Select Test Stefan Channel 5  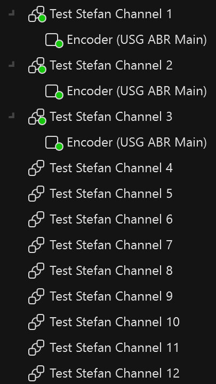click(111, 194)
